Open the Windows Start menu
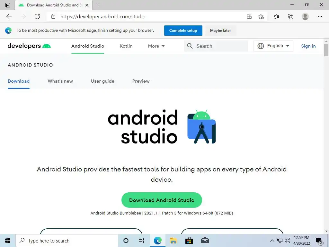This screenshot has width=329, height=247. [x=8, y=241]
